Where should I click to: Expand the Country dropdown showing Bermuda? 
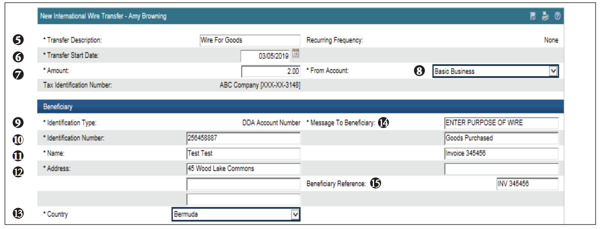click(x=236, y=214)
